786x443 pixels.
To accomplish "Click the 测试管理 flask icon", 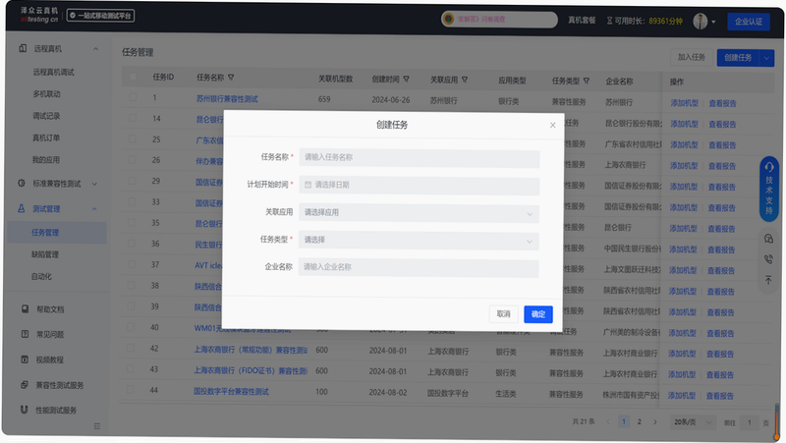I will pyautogui.click(x=21, y=208).
